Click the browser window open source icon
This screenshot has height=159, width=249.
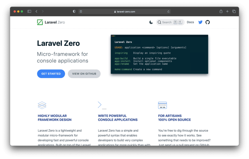[x=162, y=105]
